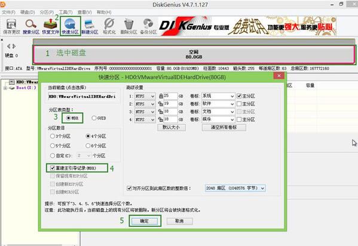The image size is (358, 246).
Task: Close the Quick Partition dialog
Action: (x=279, y=76)
